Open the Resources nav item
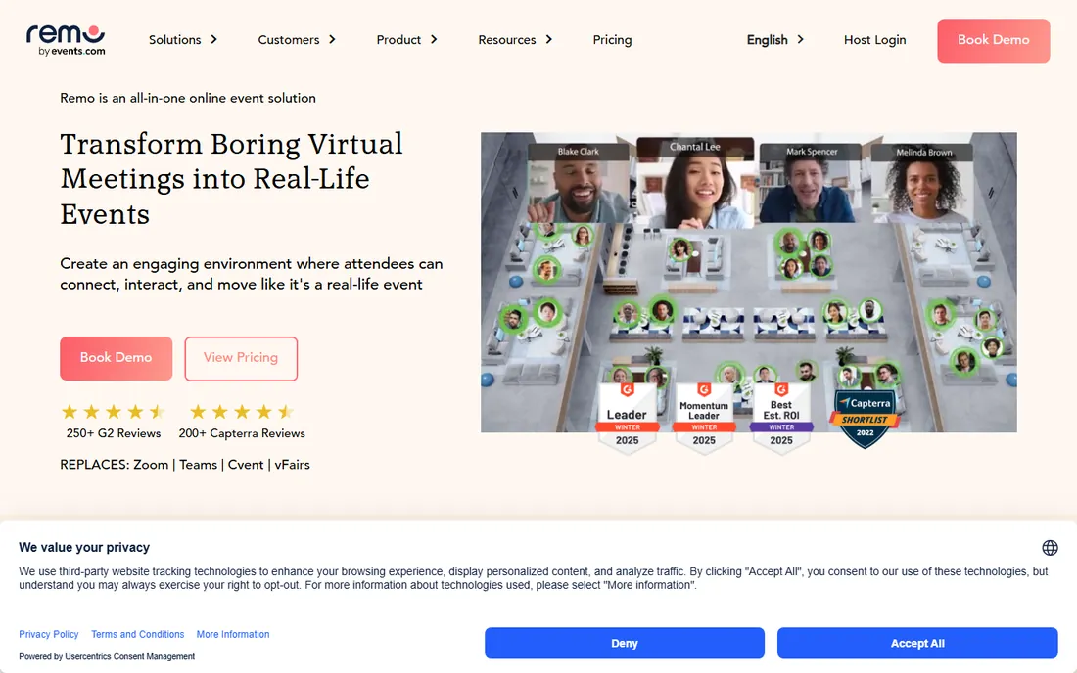 tap(507, 40)
